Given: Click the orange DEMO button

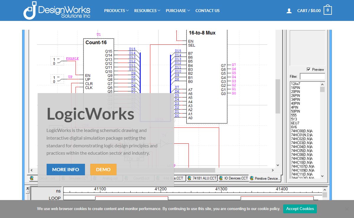Looking at the screenshot, I should point(103,169).
